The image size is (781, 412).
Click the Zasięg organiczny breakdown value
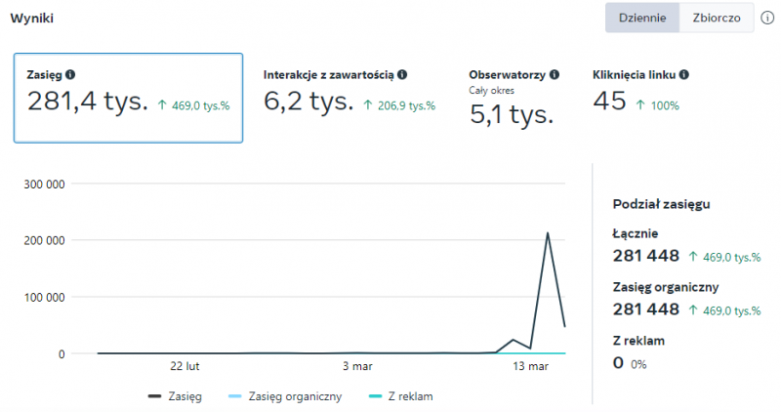pyautogui.click(x=645, y=309)
